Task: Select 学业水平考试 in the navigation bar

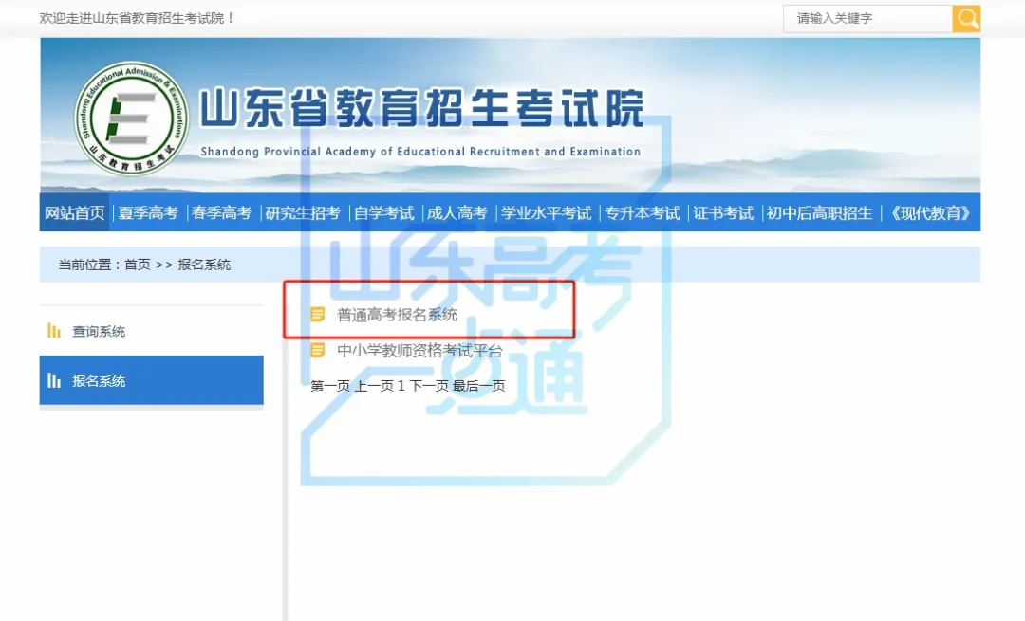Action: 546,213
